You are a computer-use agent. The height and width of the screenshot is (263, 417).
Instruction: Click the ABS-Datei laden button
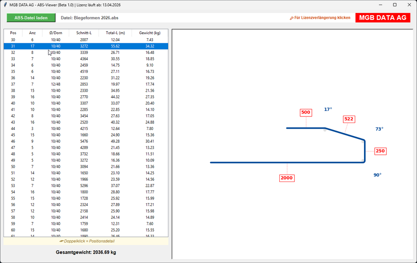[31, 18]
